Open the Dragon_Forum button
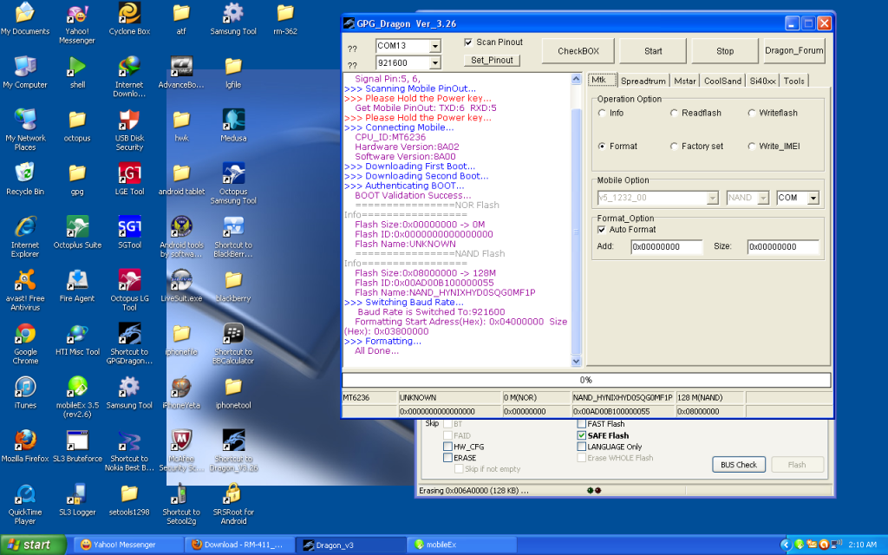Viewport: 888px width, 555px height. [x=794, y=50]
